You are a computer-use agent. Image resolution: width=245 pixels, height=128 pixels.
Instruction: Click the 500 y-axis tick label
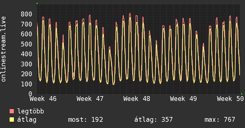click(26, 44)
